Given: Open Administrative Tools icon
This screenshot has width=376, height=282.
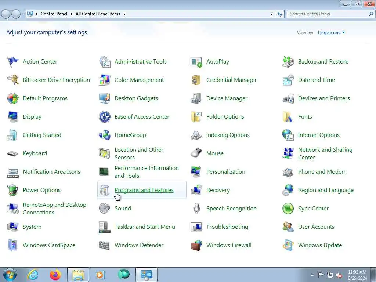Looking at the screenshot, I should pos(105,62).
